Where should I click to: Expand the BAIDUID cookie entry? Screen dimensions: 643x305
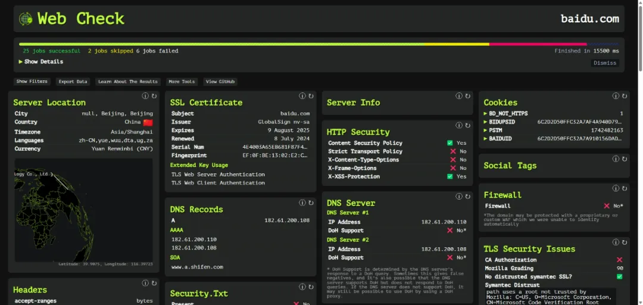[486, 138]
